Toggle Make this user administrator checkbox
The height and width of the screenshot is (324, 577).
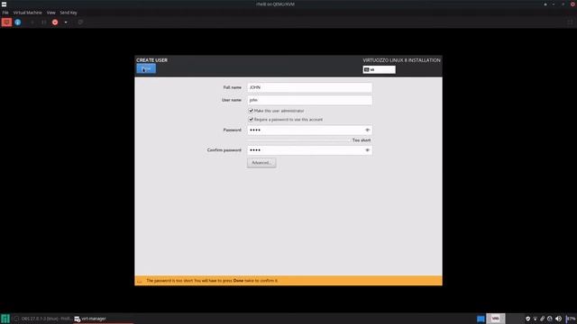click(251, 111)
